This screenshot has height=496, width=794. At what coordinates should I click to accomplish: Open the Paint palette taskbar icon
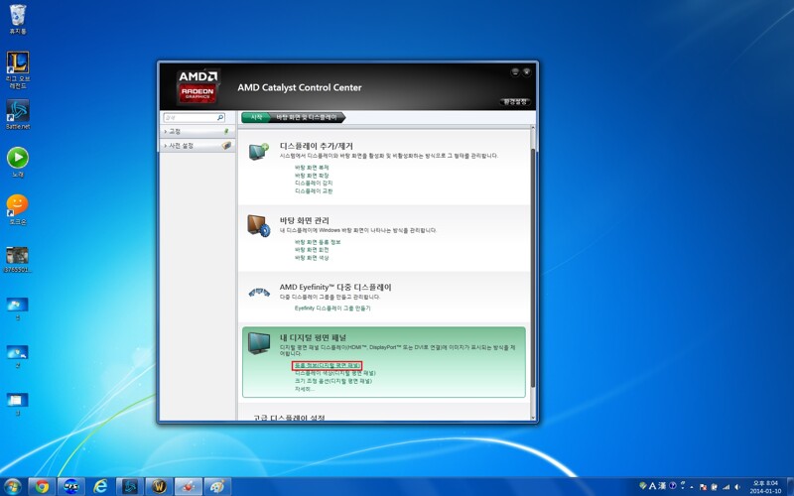[x=217, y=487]
